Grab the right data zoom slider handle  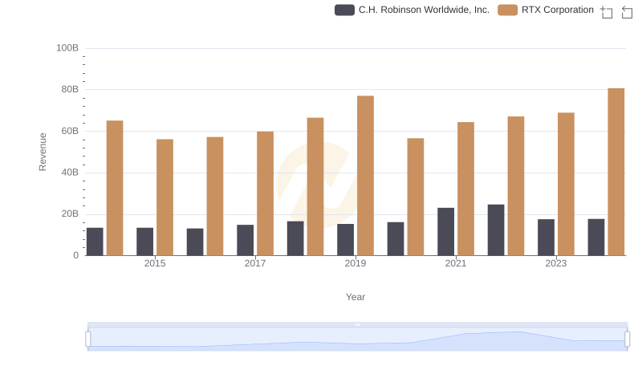pyautogui.click(x=628, y=340)
